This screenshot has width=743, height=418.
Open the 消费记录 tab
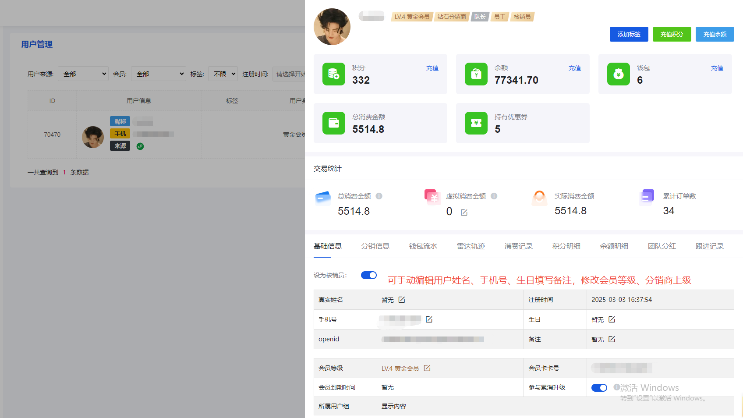point(518,246)
